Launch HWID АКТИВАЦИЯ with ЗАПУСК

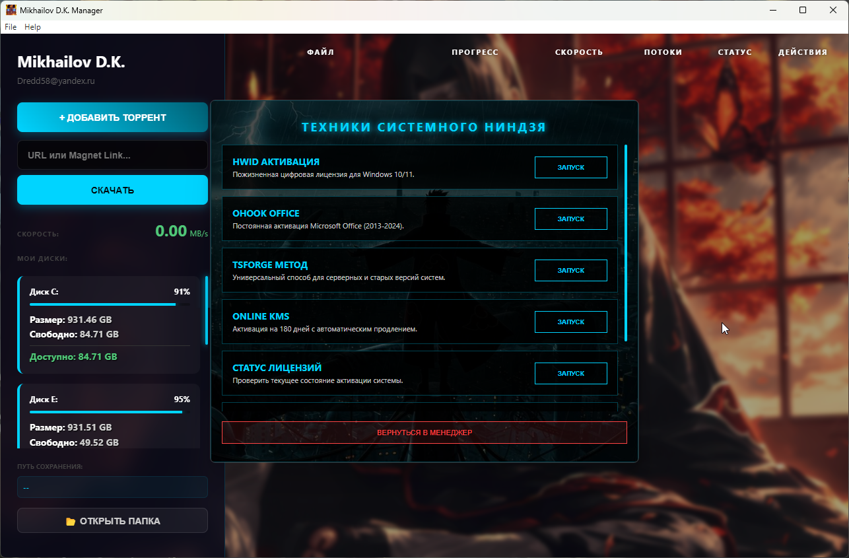click(x=571, y=167)
